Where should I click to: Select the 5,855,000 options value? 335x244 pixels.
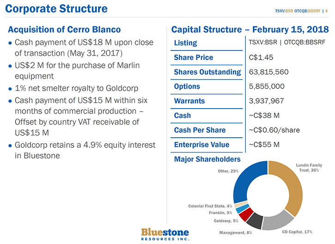tap(267, 86)
